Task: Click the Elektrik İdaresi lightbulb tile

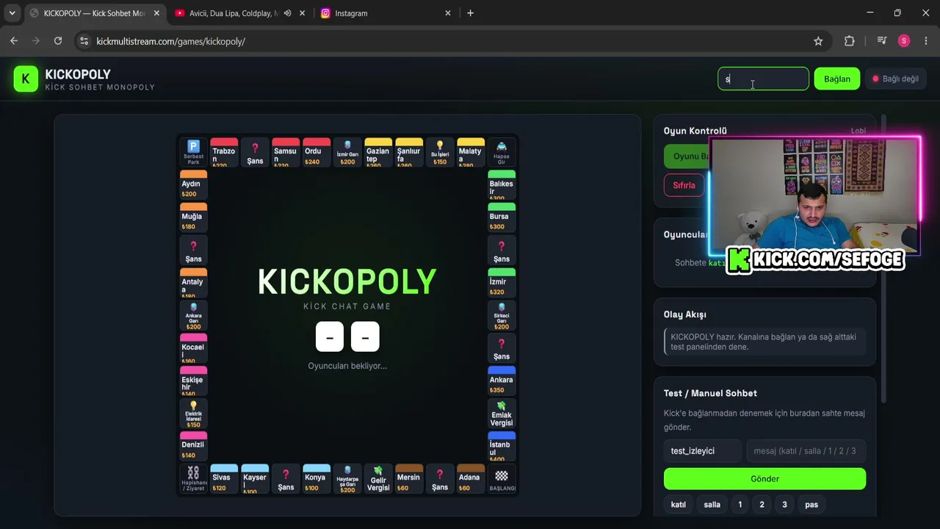Action: [193, 413]
